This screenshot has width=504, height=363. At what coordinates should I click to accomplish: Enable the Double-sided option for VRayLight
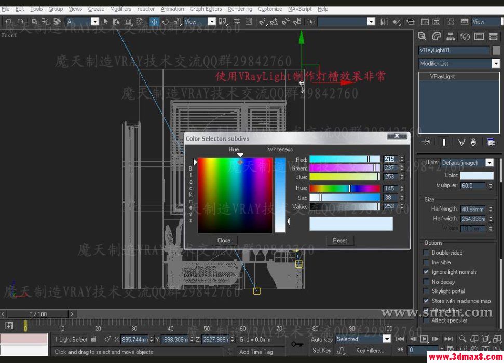(x=426, y=253)
